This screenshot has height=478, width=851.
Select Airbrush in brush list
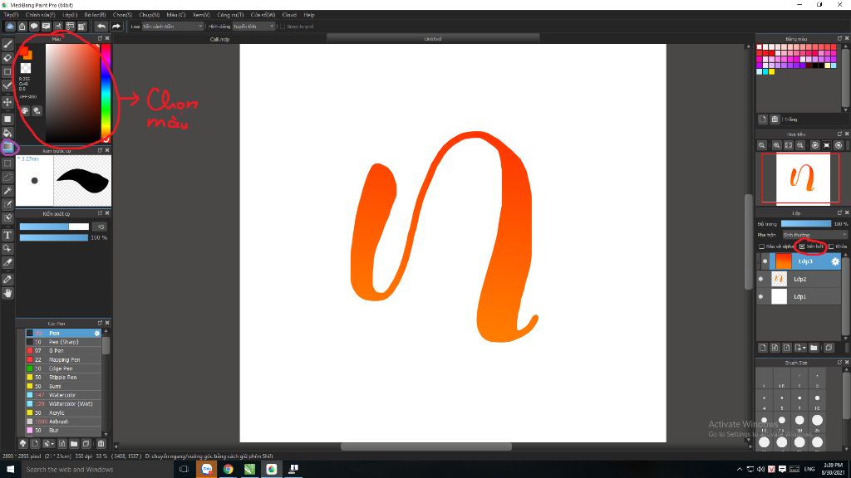63,422
